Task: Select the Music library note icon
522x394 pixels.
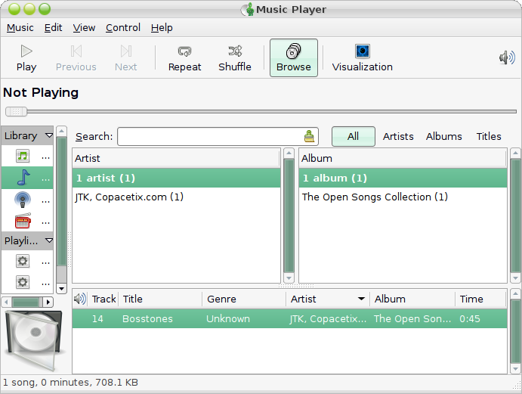Action: [x=23, y=178]
